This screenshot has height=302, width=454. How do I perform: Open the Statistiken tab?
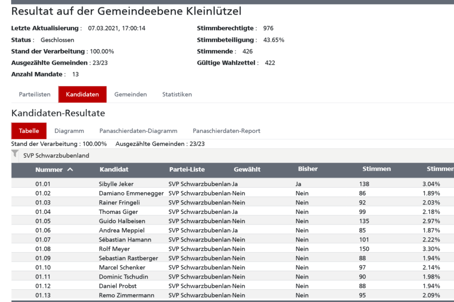(177, 94)
